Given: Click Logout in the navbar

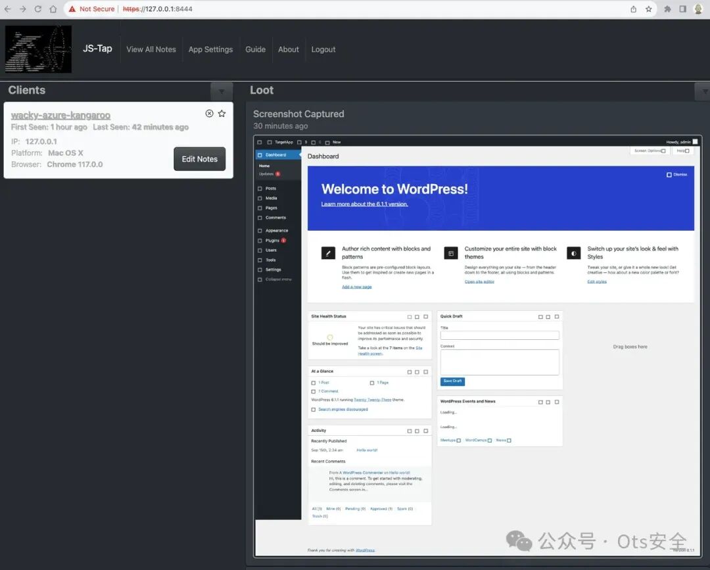Looking at the screenshot, I should pyautogui.click(x=323, y=49).
